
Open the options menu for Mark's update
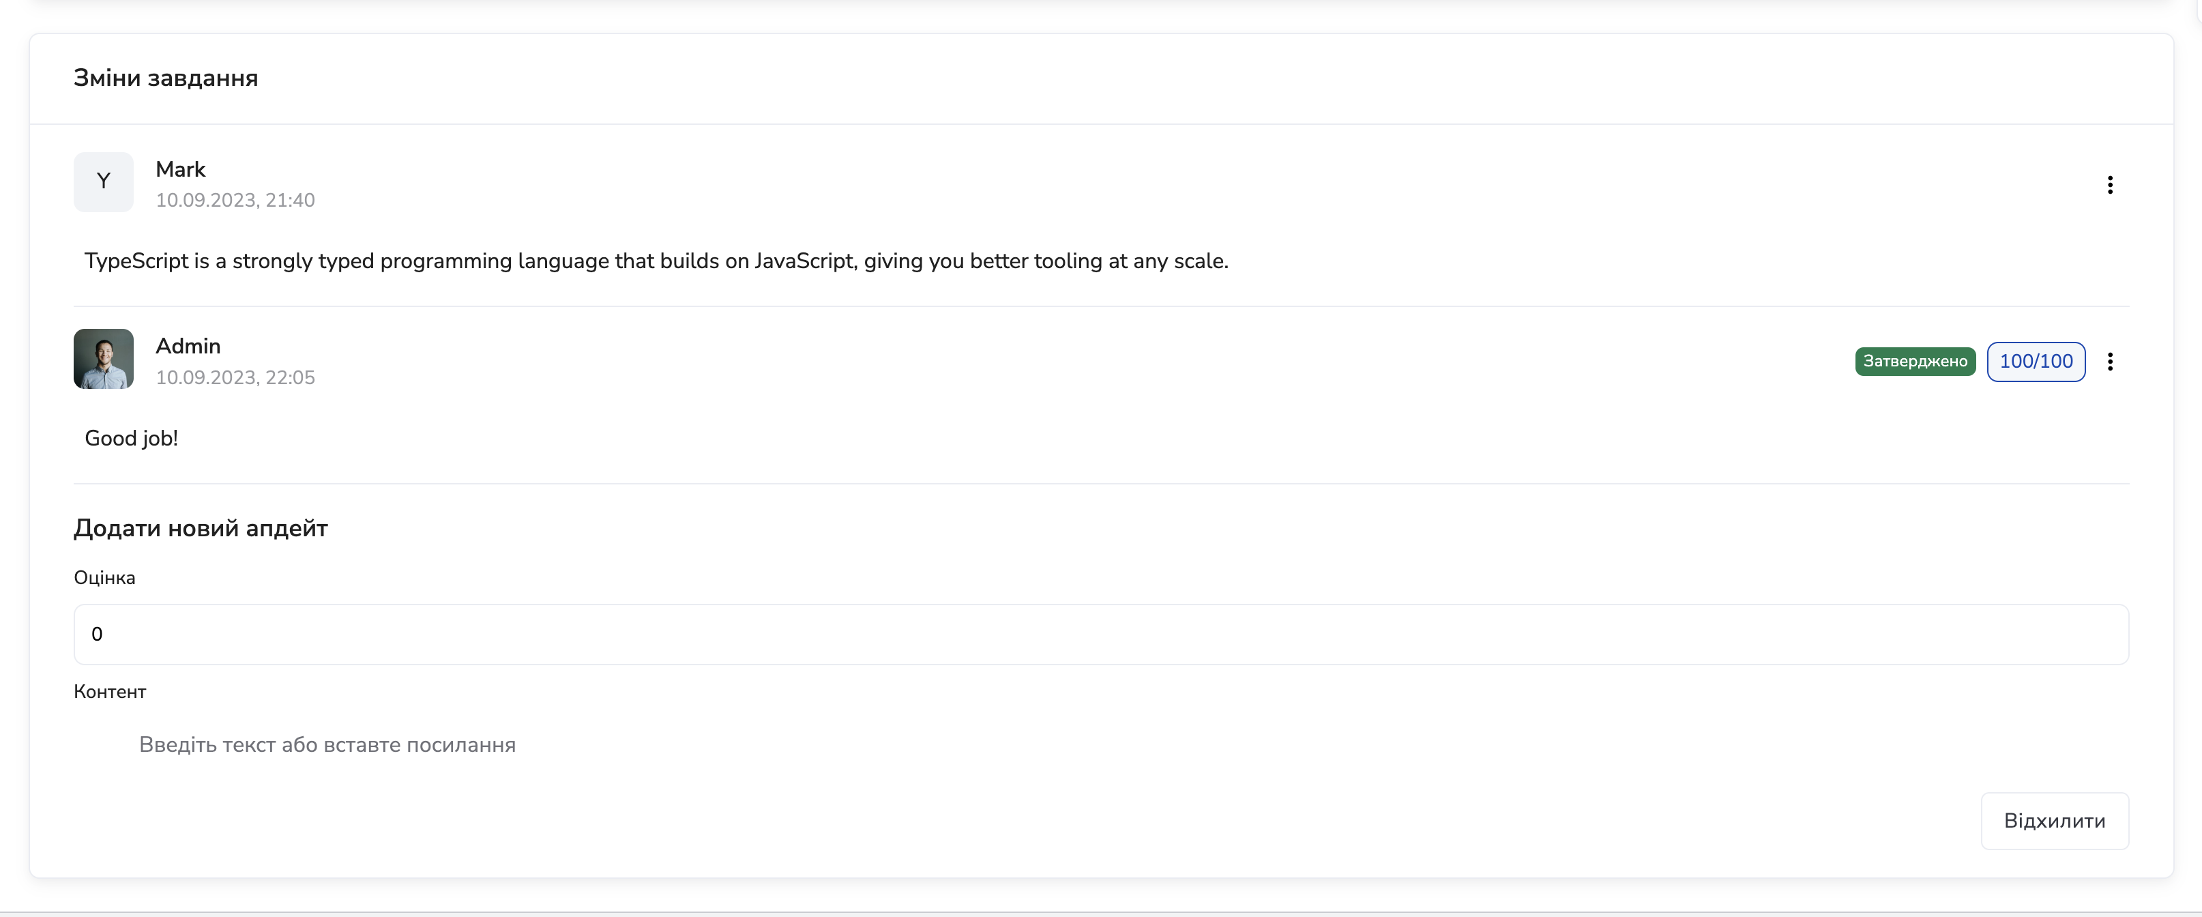coord(2110,185)
